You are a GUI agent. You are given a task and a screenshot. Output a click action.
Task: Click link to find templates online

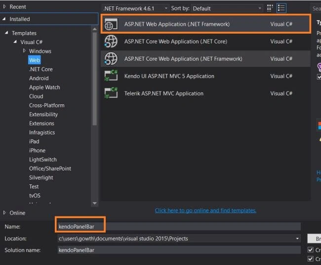point(205,211)
